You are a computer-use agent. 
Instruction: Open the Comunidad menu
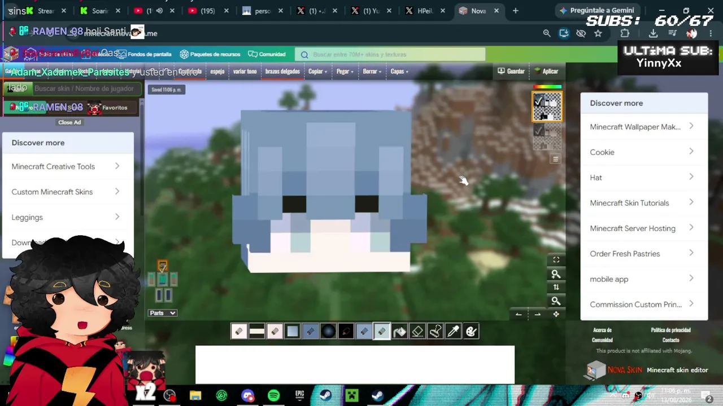[x=267, y=54]
